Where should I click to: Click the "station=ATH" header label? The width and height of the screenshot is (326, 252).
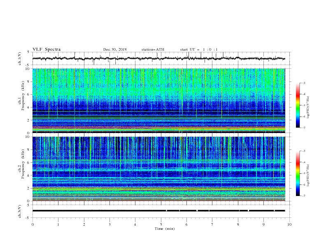(x=153, y=49)
